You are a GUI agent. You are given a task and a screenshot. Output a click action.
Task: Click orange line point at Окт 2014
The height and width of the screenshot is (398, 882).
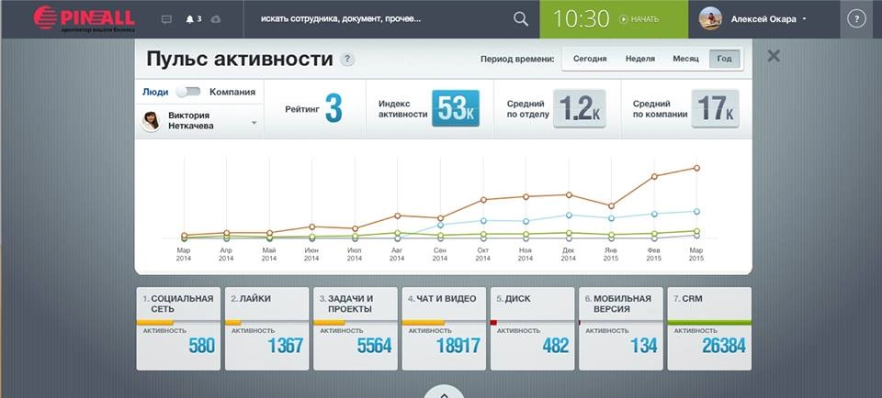[483, 200]
